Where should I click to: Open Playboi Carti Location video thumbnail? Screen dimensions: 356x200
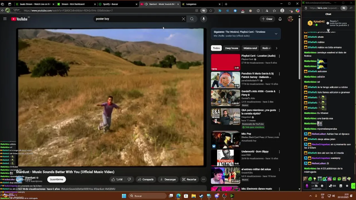tap(225, 62)
